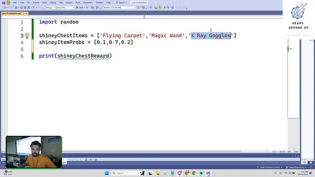Open the Window menu

click(x=99, y=2)
